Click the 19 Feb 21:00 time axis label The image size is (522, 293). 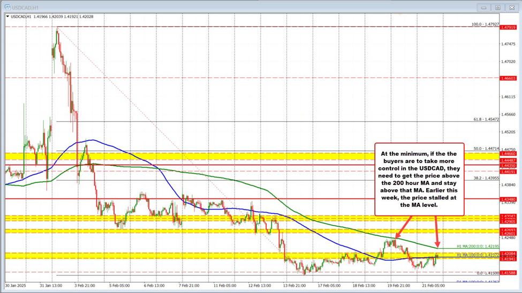398,286
